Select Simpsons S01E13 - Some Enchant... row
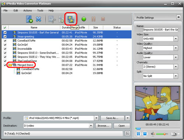 (x=67, y=53)
